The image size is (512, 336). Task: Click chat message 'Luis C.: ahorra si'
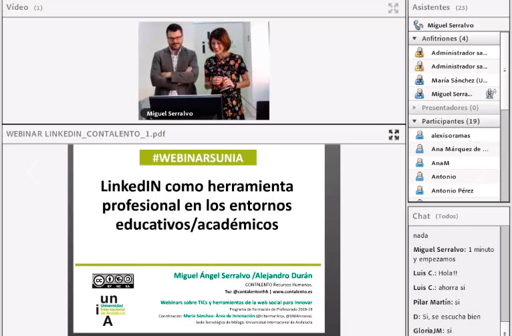(x=439, y=287)
